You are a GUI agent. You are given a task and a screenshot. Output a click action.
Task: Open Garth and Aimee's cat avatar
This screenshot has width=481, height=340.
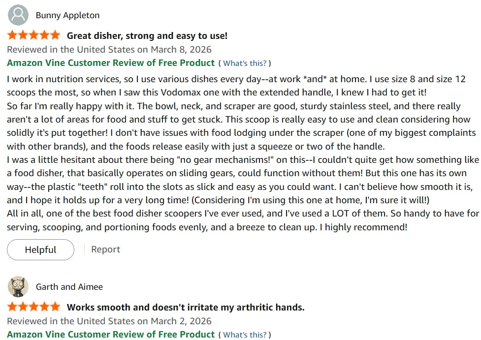(x=18, y=287)
